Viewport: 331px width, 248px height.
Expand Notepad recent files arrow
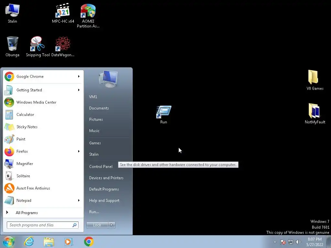(x=79, y=201)
